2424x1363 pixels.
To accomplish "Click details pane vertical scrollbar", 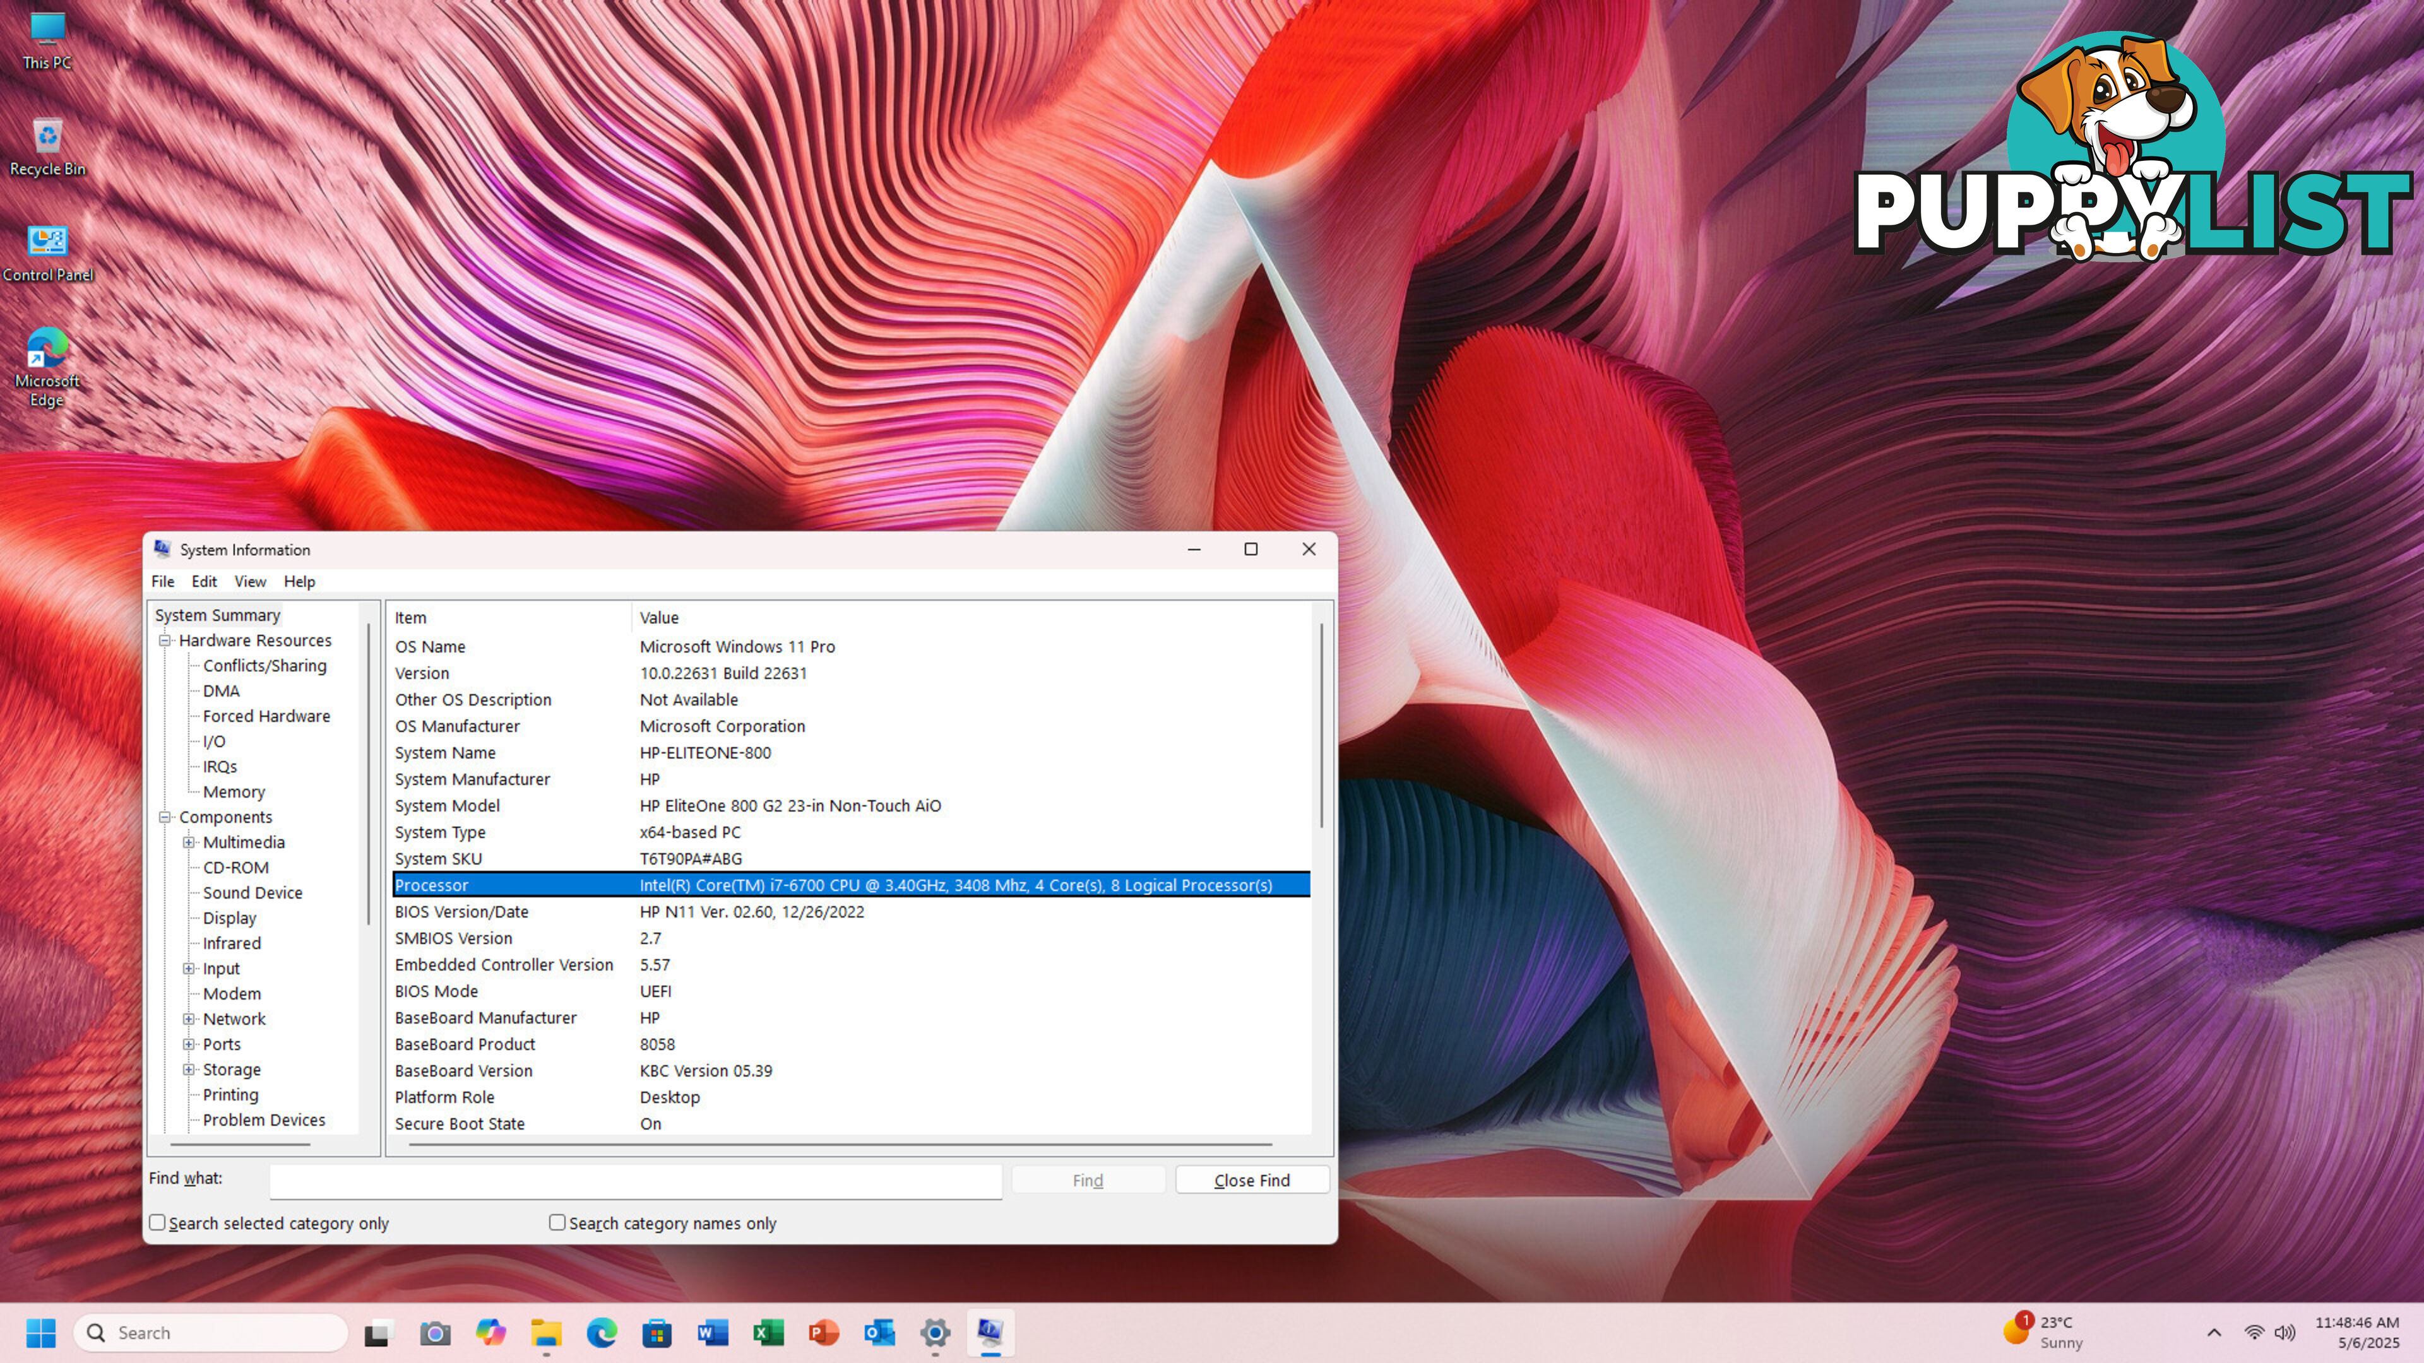I will tap(1321, 724).
